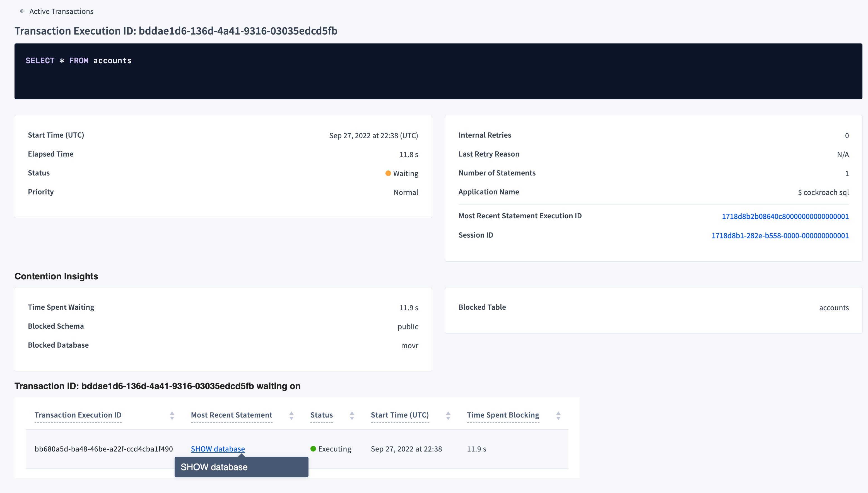Return to Active Transactions page
The width and height of the screenshot is (868, 493).
(61, 11)
